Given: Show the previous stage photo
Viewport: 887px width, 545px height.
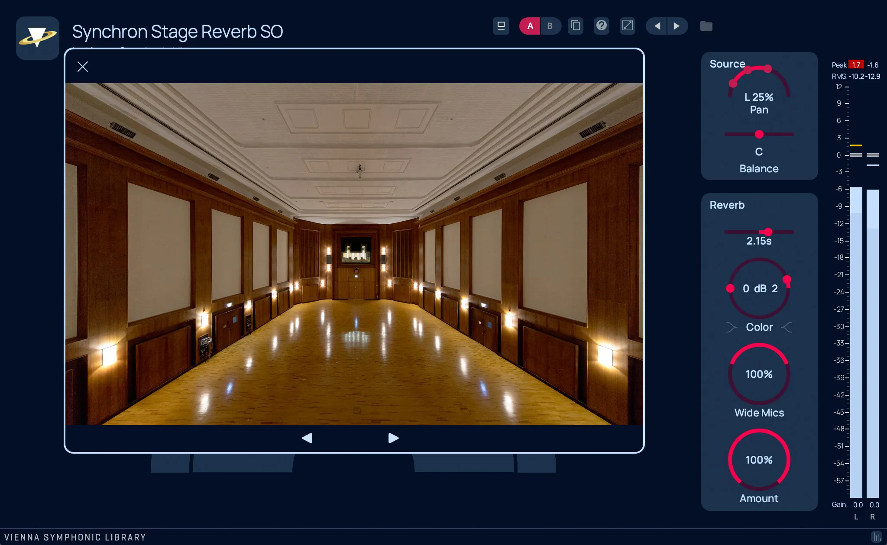Looking at the screenshot, I should [x=308, y=438].
